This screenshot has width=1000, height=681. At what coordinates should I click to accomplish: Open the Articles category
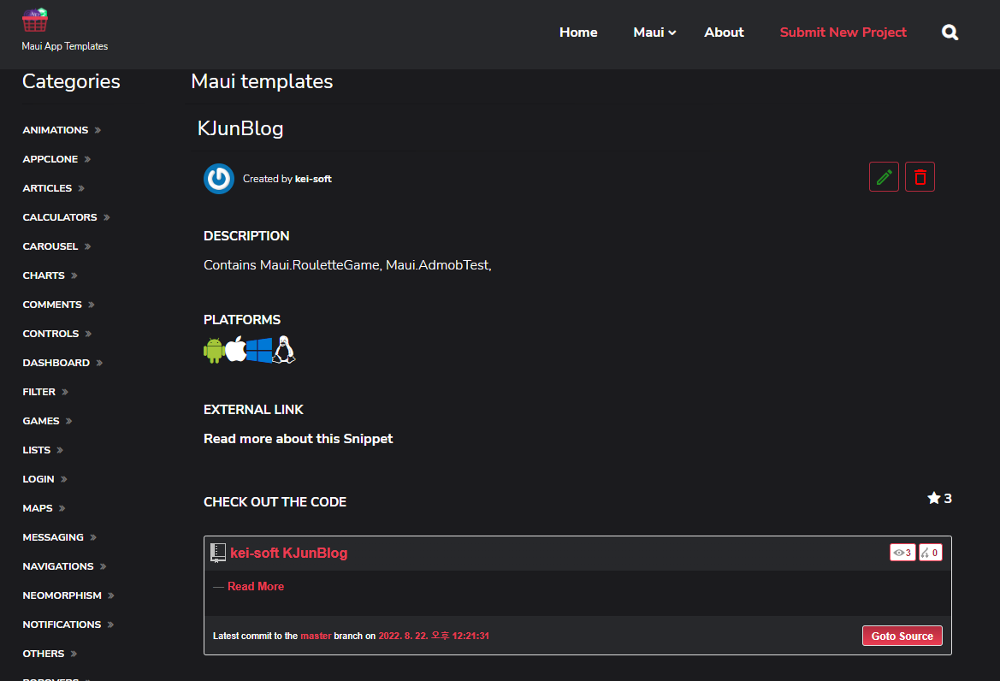54,188
